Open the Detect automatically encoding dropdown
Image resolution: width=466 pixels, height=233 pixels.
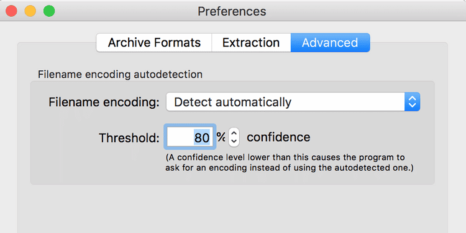293,102
